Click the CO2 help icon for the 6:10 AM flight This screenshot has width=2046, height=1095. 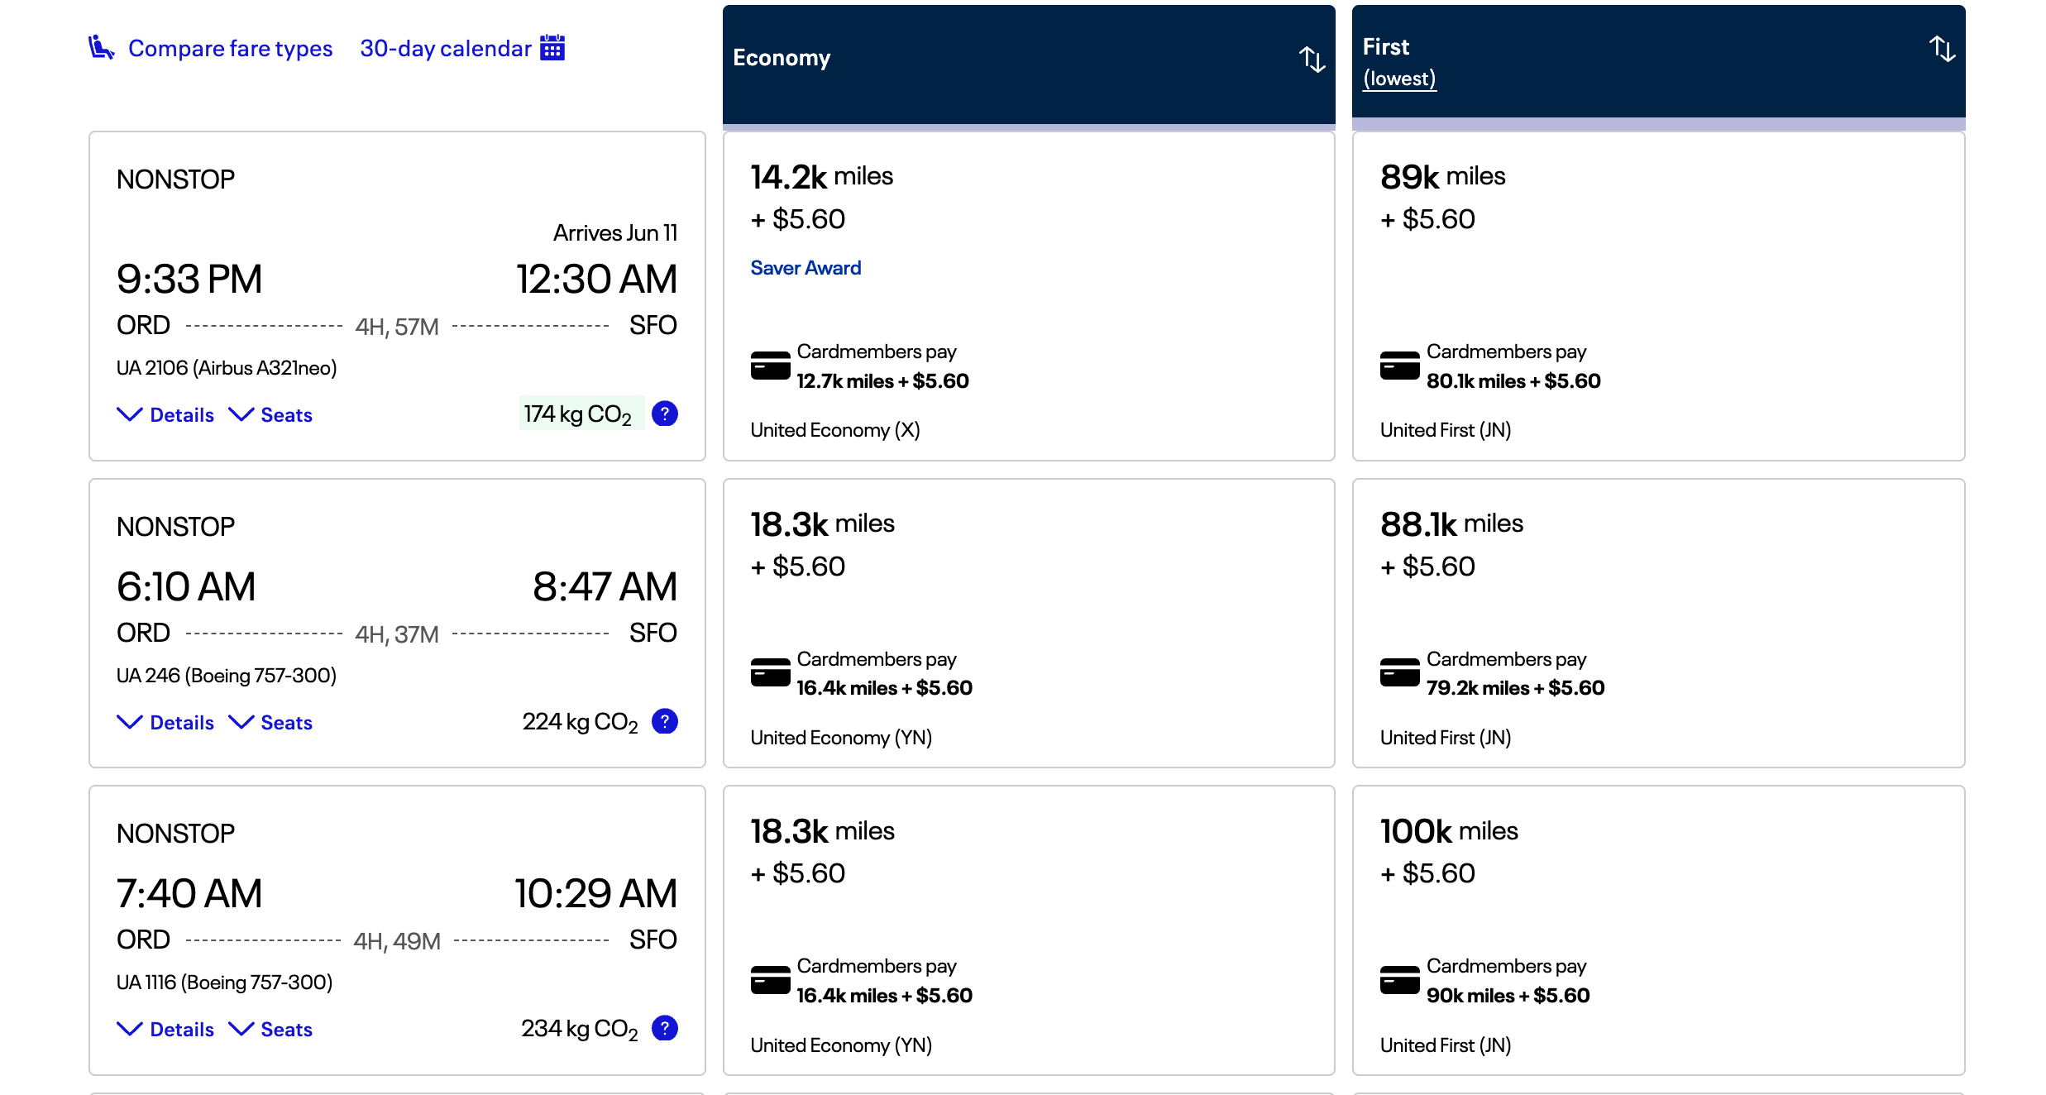665,721
